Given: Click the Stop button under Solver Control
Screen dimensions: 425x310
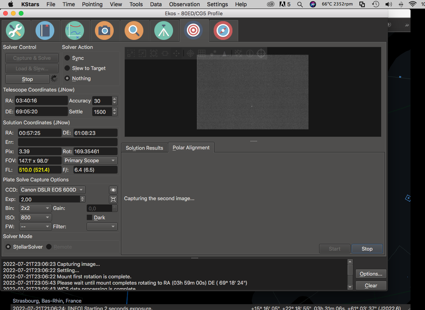Looking at the screenshot, I should 27,79.
